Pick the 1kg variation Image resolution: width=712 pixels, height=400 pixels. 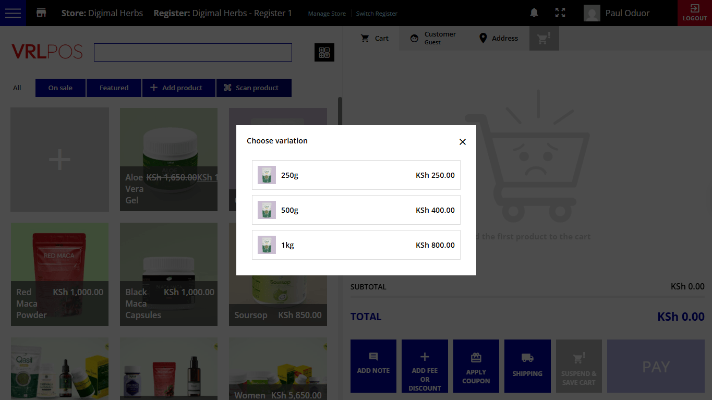click(356, 245)
